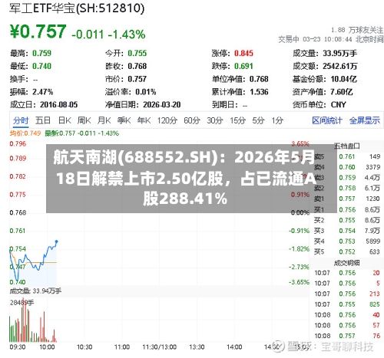Viewport: 384px width, 358px height.
Task: Click the 买5 order row at 0.752
Action: [347, 251]
